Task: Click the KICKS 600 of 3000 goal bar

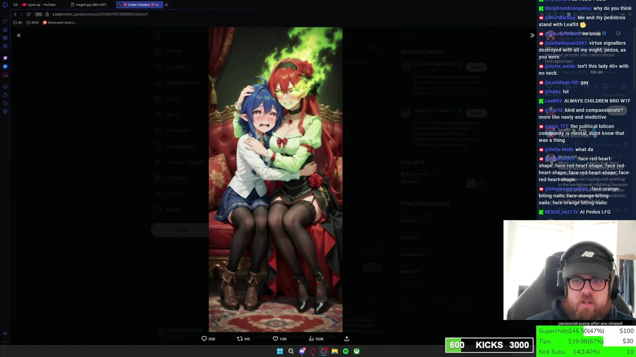Action: tap(489, 345)
